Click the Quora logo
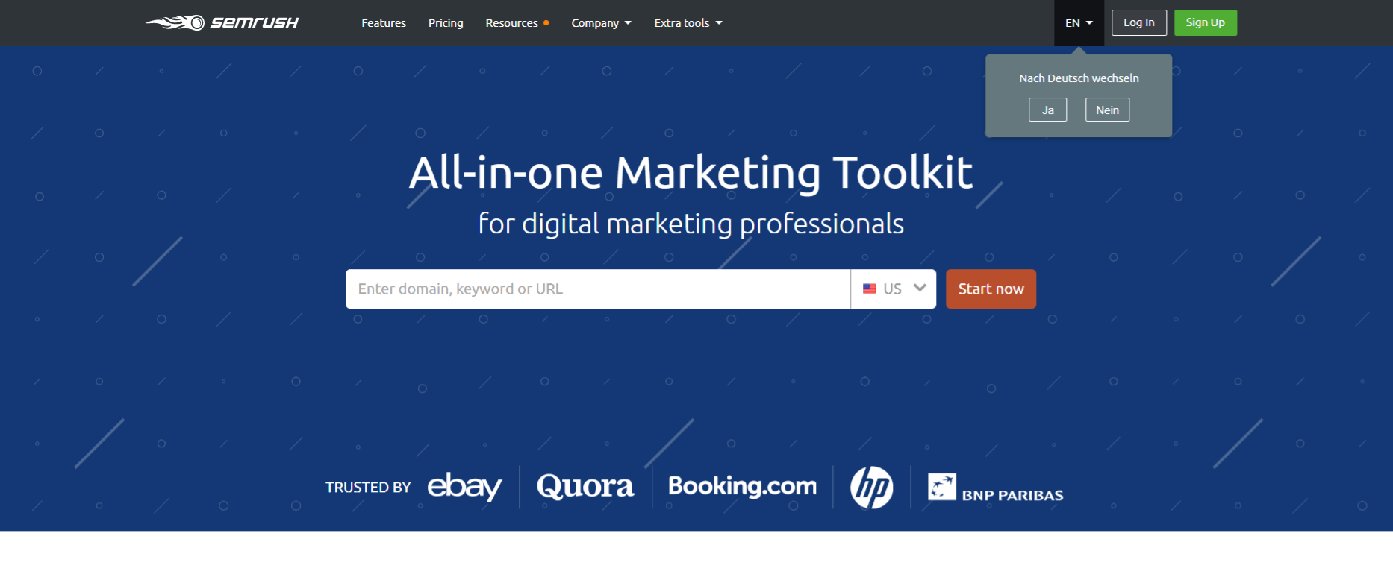This screenshot has width=1393, height=580. (585, 486)
